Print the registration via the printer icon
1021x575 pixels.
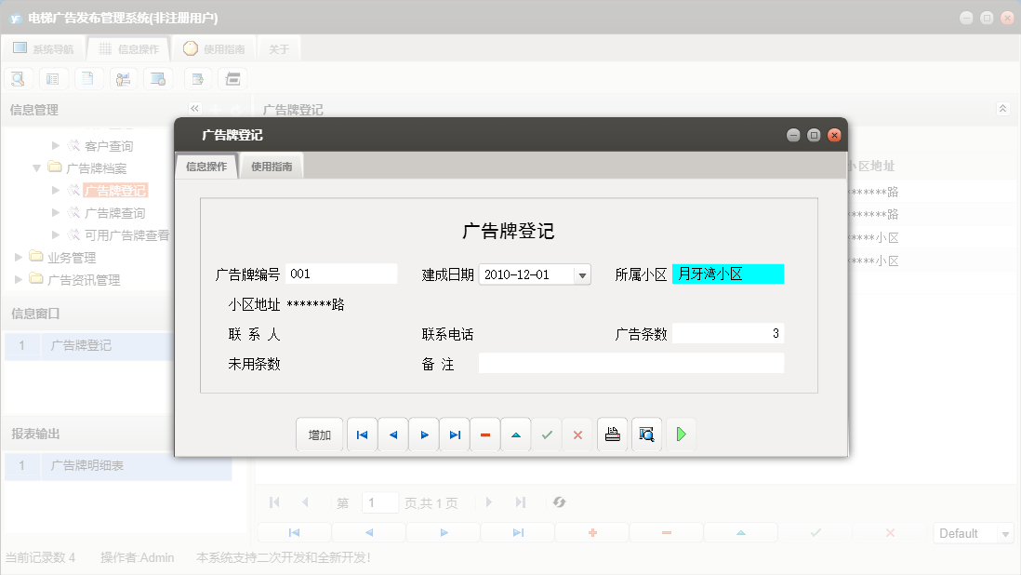(x=612, y=435)
